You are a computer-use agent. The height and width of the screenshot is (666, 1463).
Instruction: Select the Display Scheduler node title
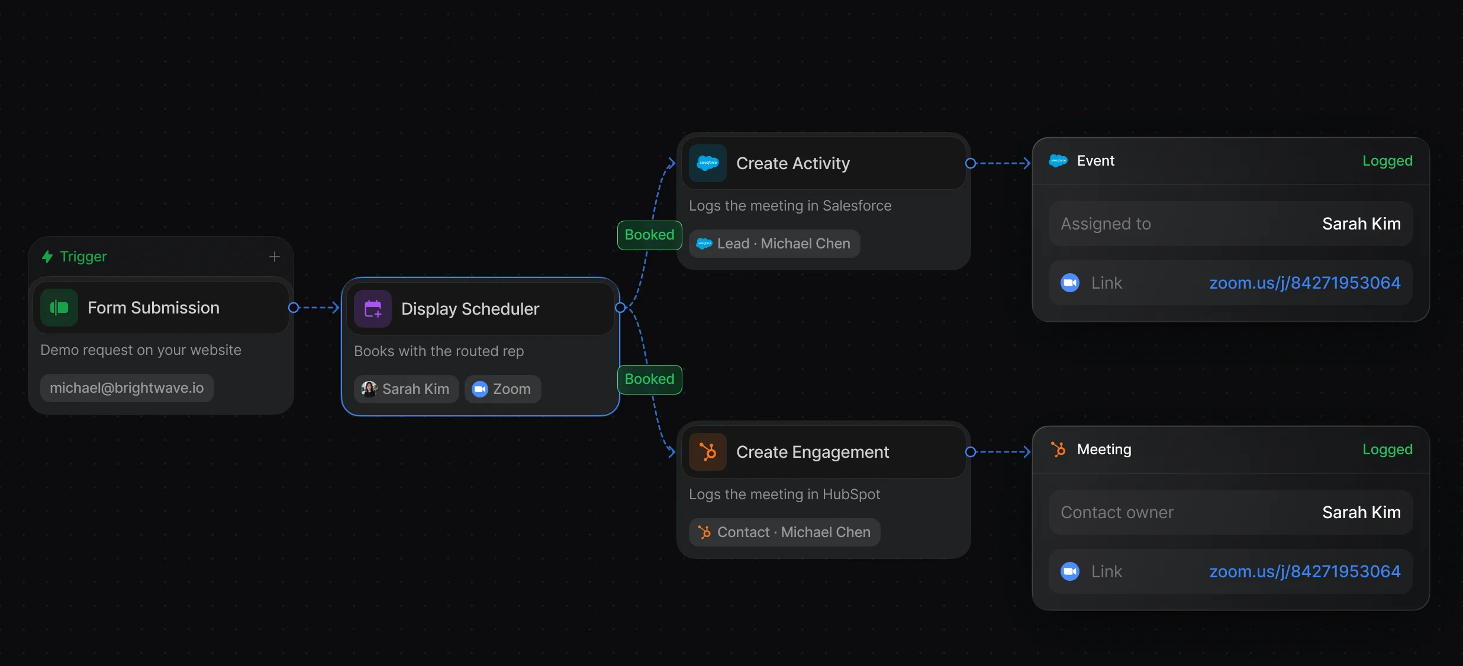pyautogui.click(x=470, y=309)
